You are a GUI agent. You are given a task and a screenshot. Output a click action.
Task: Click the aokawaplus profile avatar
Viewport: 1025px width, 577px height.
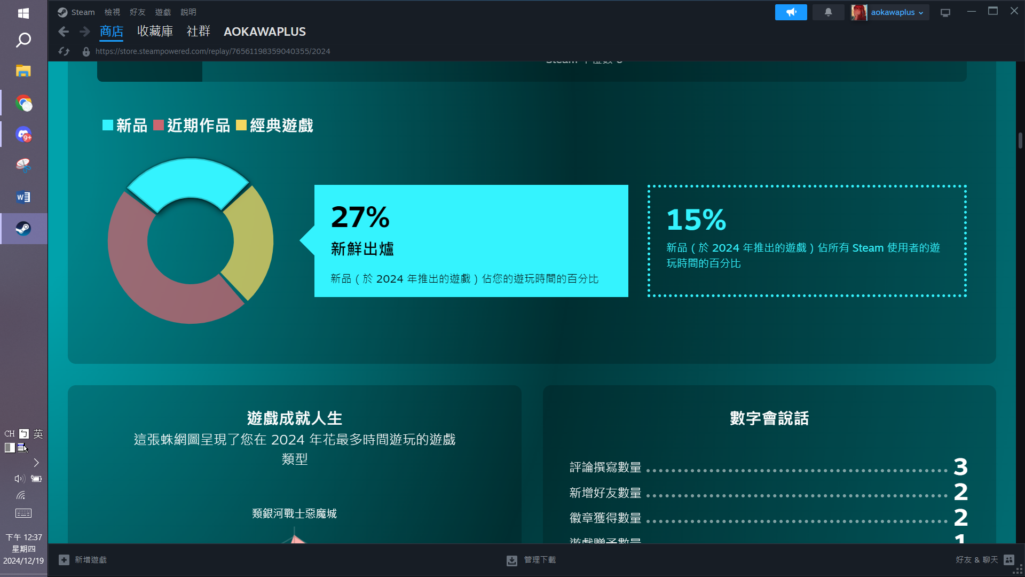859,12
